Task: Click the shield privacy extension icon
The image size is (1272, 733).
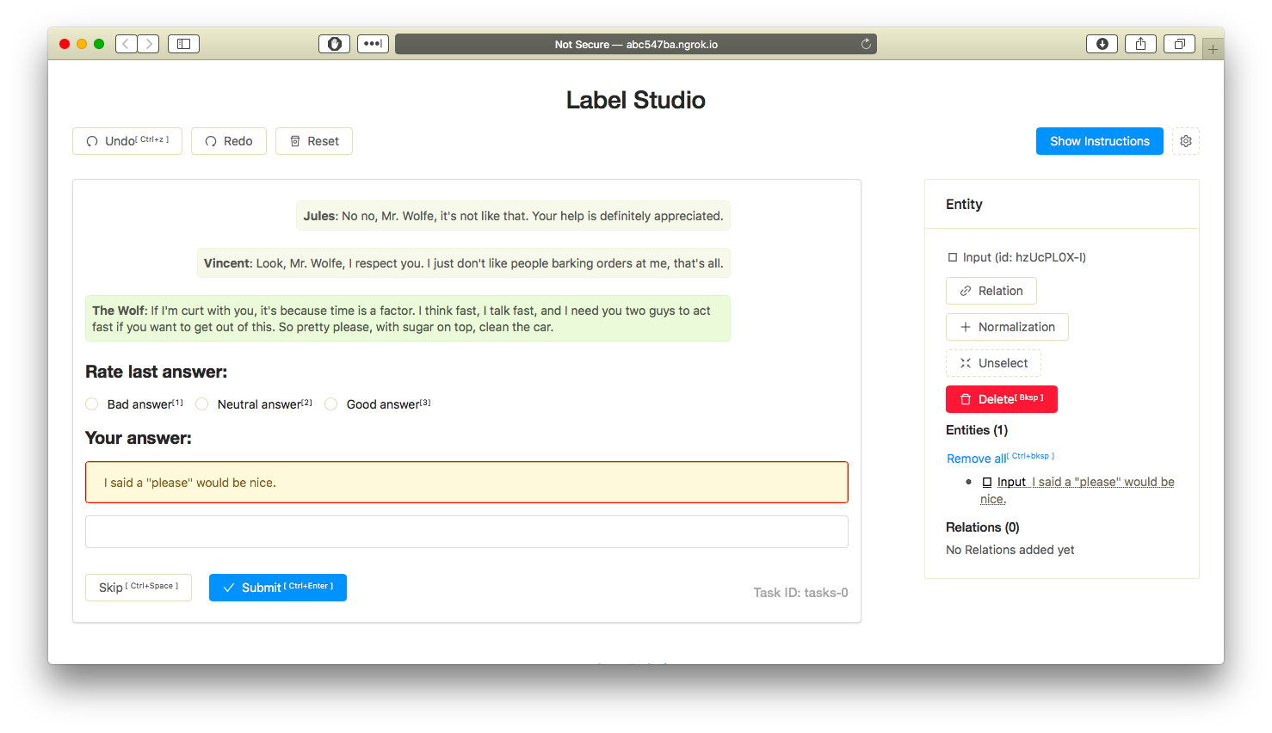Action: [335, 44]
